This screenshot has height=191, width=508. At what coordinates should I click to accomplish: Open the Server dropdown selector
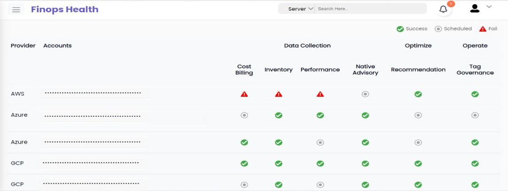pos(300,9)
